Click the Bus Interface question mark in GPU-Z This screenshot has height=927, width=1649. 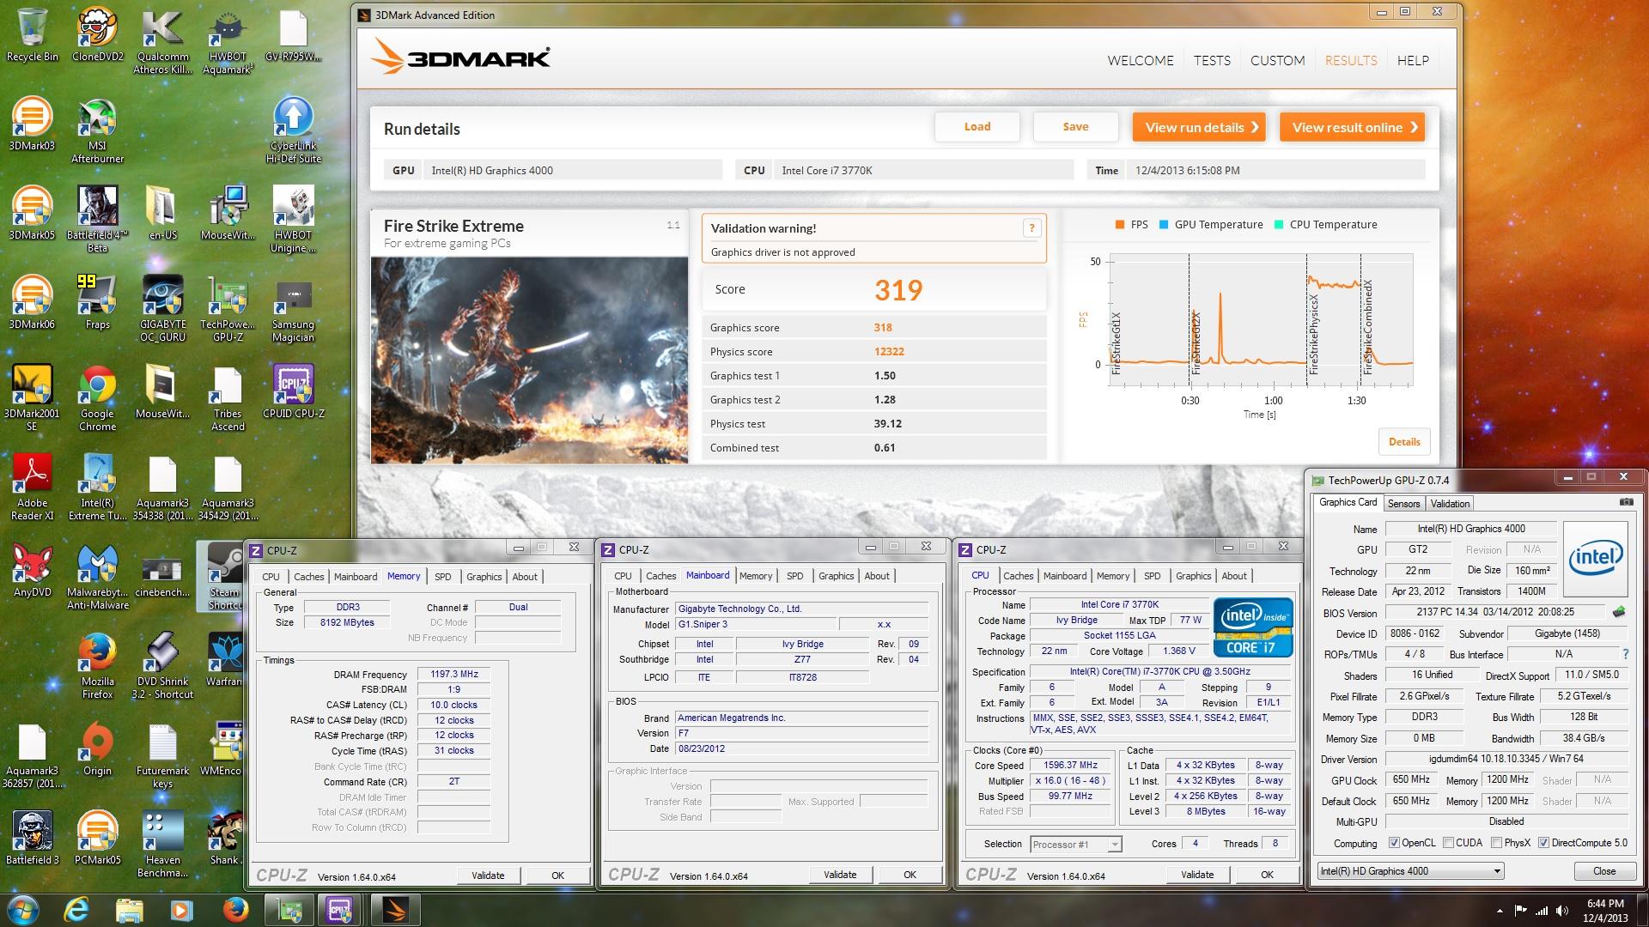[x=1625, y=654]
